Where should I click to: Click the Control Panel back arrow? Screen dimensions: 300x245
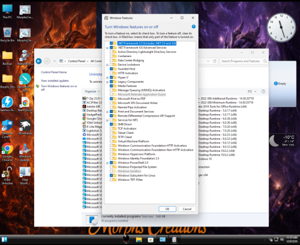tap(39, 61)
